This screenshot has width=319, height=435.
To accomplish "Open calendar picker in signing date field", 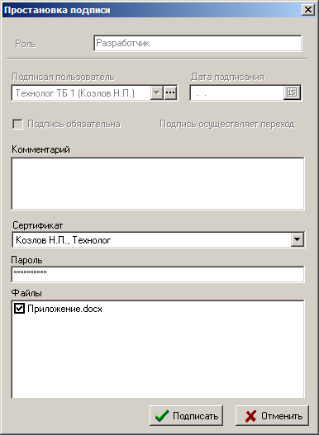I will pyautogui.click(x=292, y=92).
